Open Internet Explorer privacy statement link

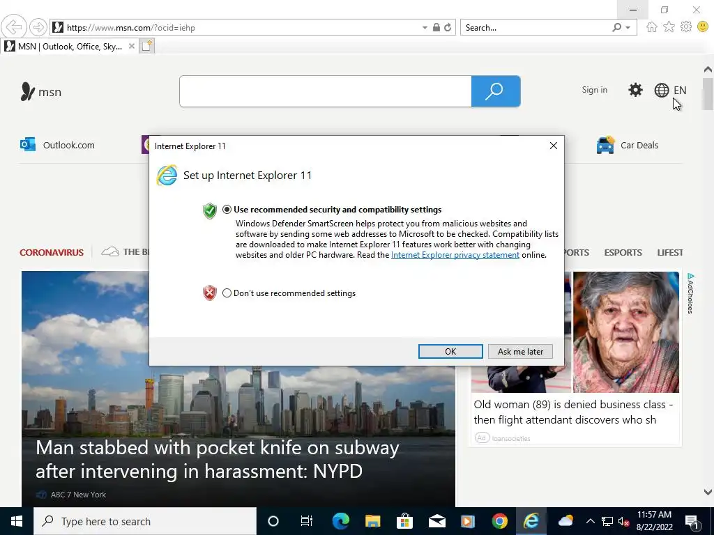pos(455,255)
